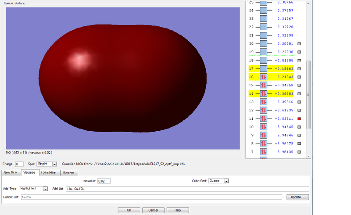Click the occupied orbital box of MO 13

pos(264,102)
